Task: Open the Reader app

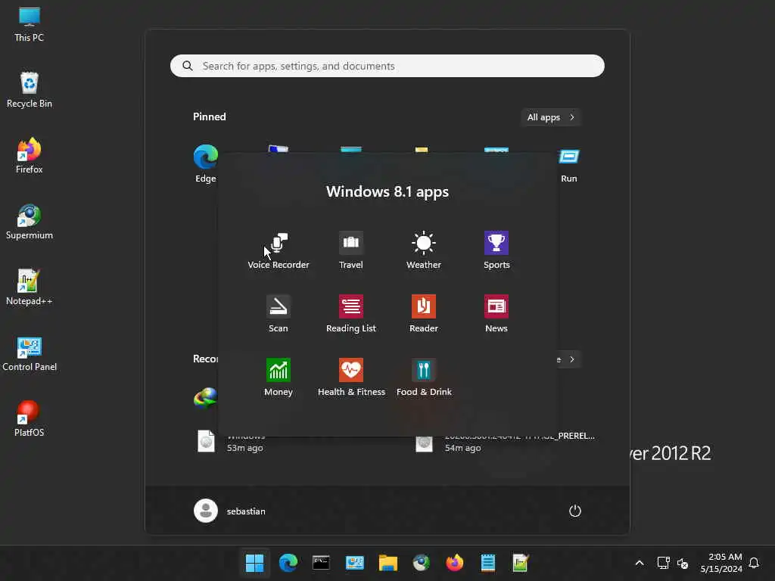Action: click(424, 314)
